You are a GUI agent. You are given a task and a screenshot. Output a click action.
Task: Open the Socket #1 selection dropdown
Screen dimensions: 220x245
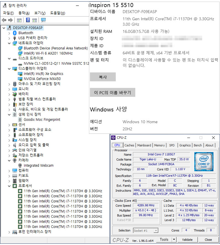pyautogui.click(x=156, y=231)
